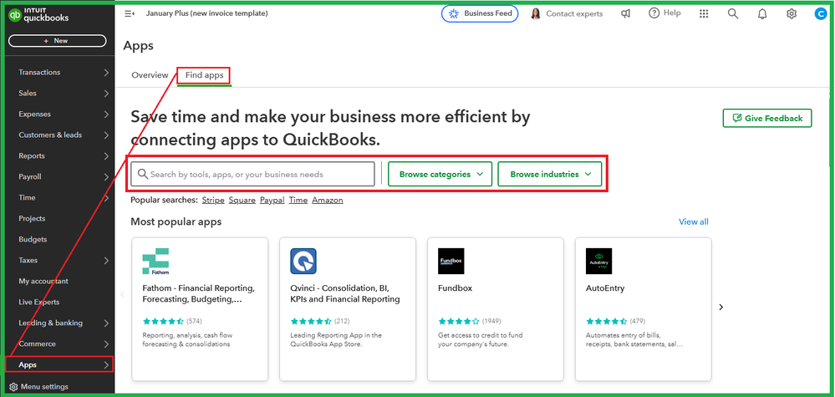The height and width of the screenshot is (397, 835).
Task: Open the megaphone announcements icon
Action: (626, 14)
